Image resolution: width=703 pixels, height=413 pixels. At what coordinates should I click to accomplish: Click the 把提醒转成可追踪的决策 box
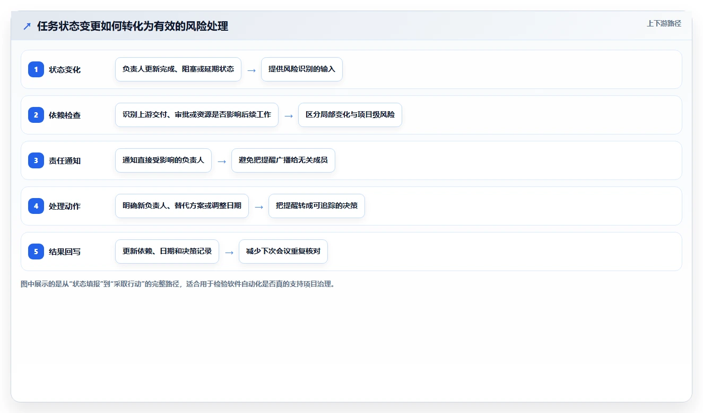[317, 206]
